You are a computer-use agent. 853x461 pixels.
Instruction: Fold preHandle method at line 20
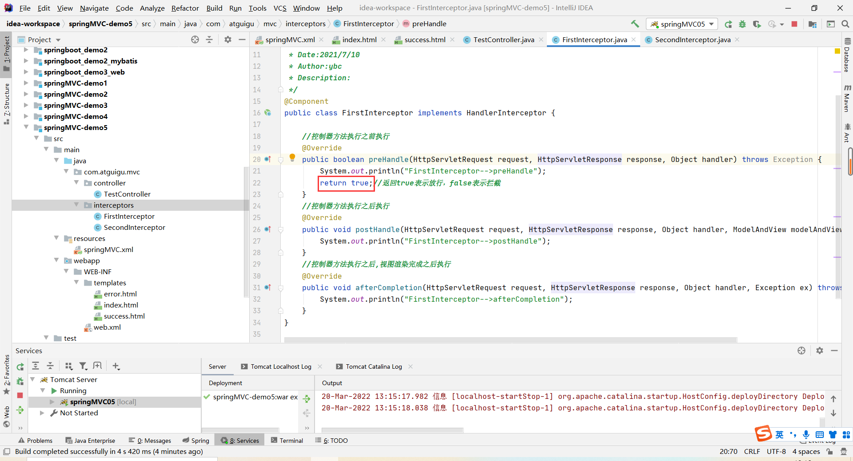point(281,160)
